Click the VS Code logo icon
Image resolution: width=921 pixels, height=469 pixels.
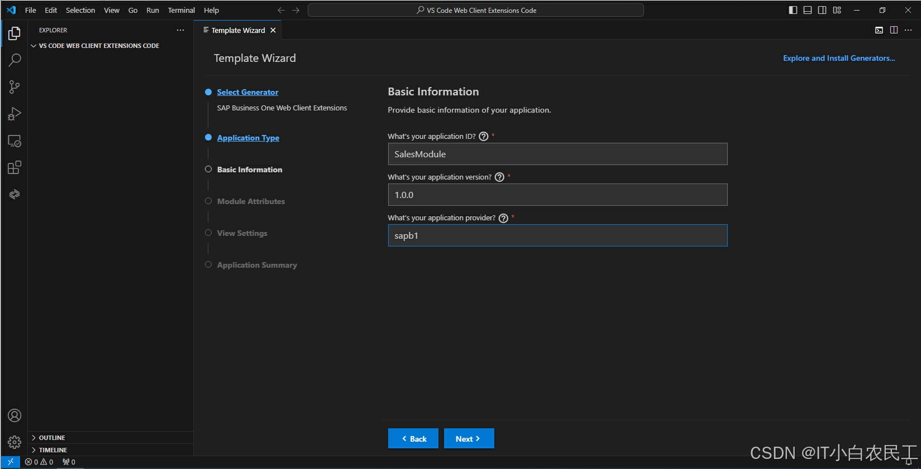point(11,10)
